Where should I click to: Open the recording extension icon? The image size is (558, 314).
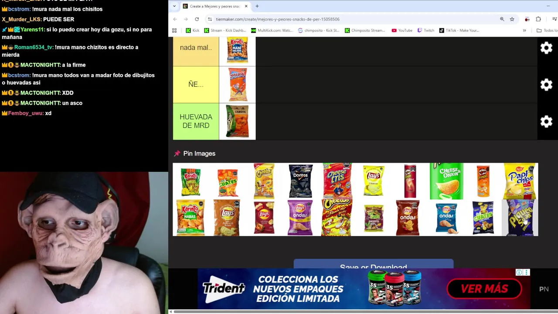click(527, 19)
